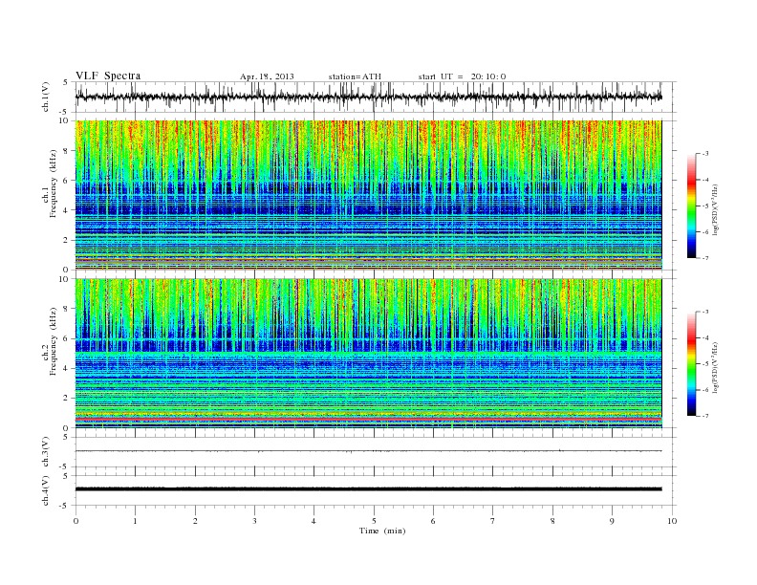Screen dimensions: 757x585
Task: Click time axis tick label '10'
Action: tap(672, 521)
